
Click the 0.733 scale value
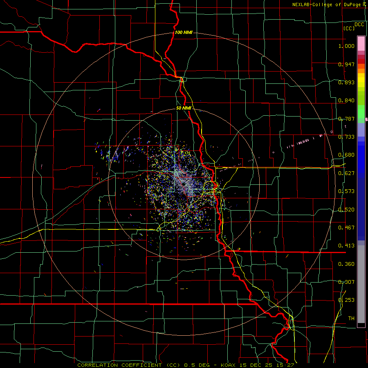[x=346, y=137]
